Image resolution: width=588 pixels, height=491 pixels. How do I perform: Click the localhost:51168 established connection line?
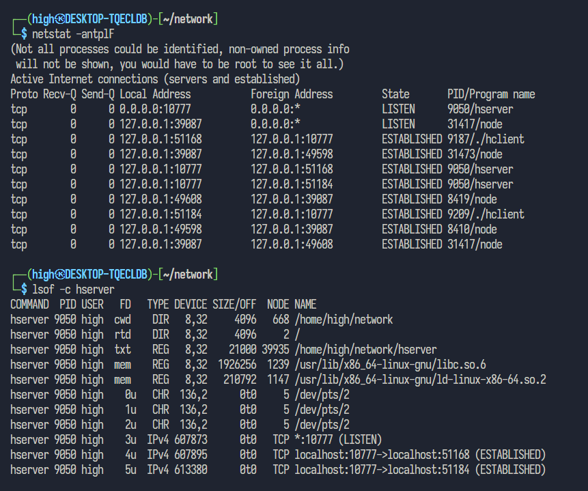coord(420,455)
